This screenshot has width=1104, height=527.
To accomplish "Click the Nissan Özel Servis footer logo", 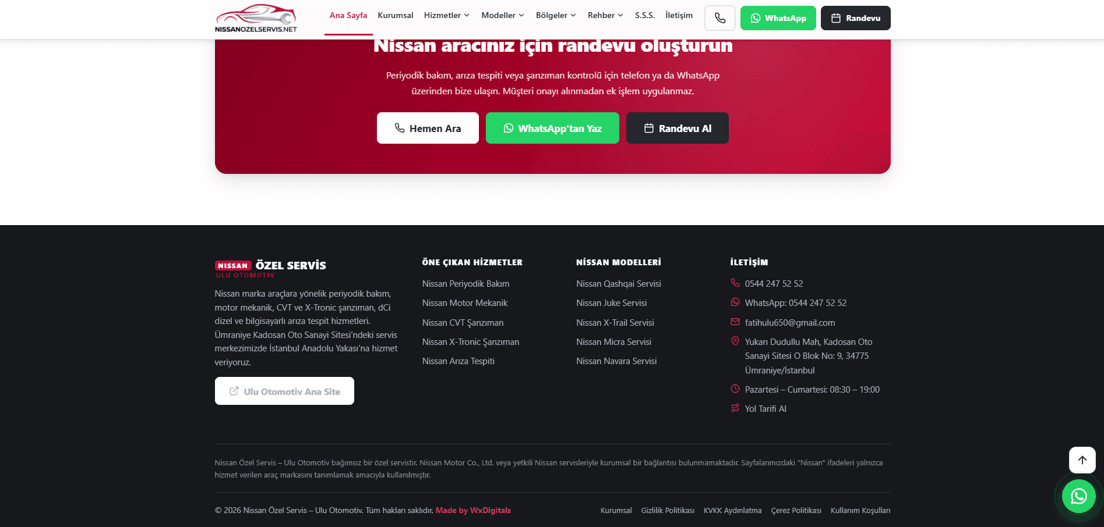I will [270, 269].
